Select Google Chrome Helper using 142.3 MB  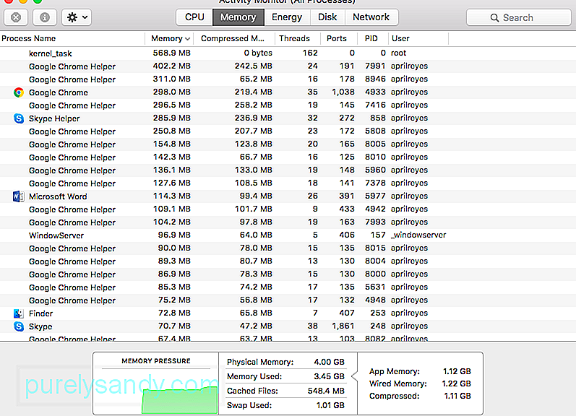click(288, 157)
